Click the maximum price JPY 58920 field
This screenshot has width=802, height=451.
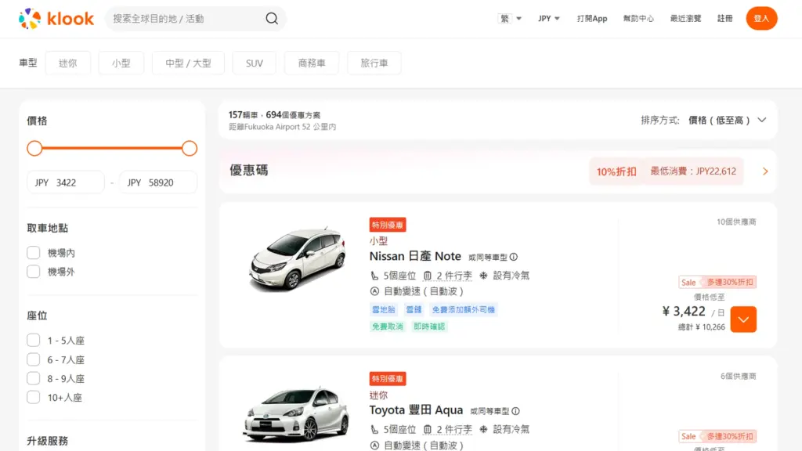158,182
